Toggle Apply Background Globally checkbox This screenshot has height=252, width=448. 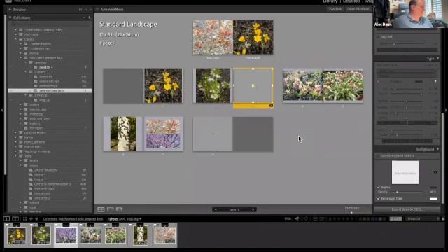pos(378,155)
